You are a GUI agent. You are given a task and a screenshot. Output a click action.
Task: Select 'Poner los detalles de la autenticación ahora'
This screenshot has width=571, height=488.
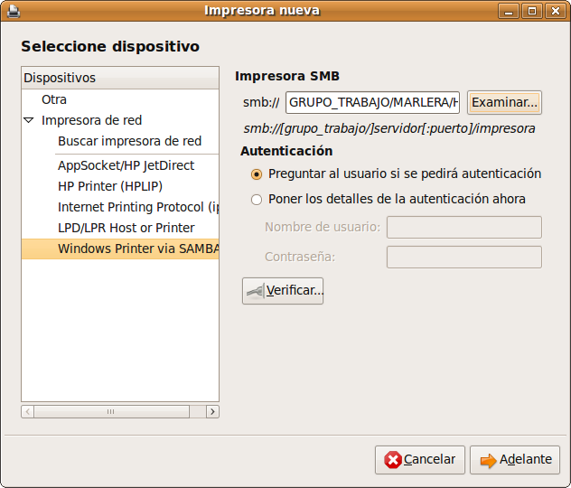tap(257, 199)
